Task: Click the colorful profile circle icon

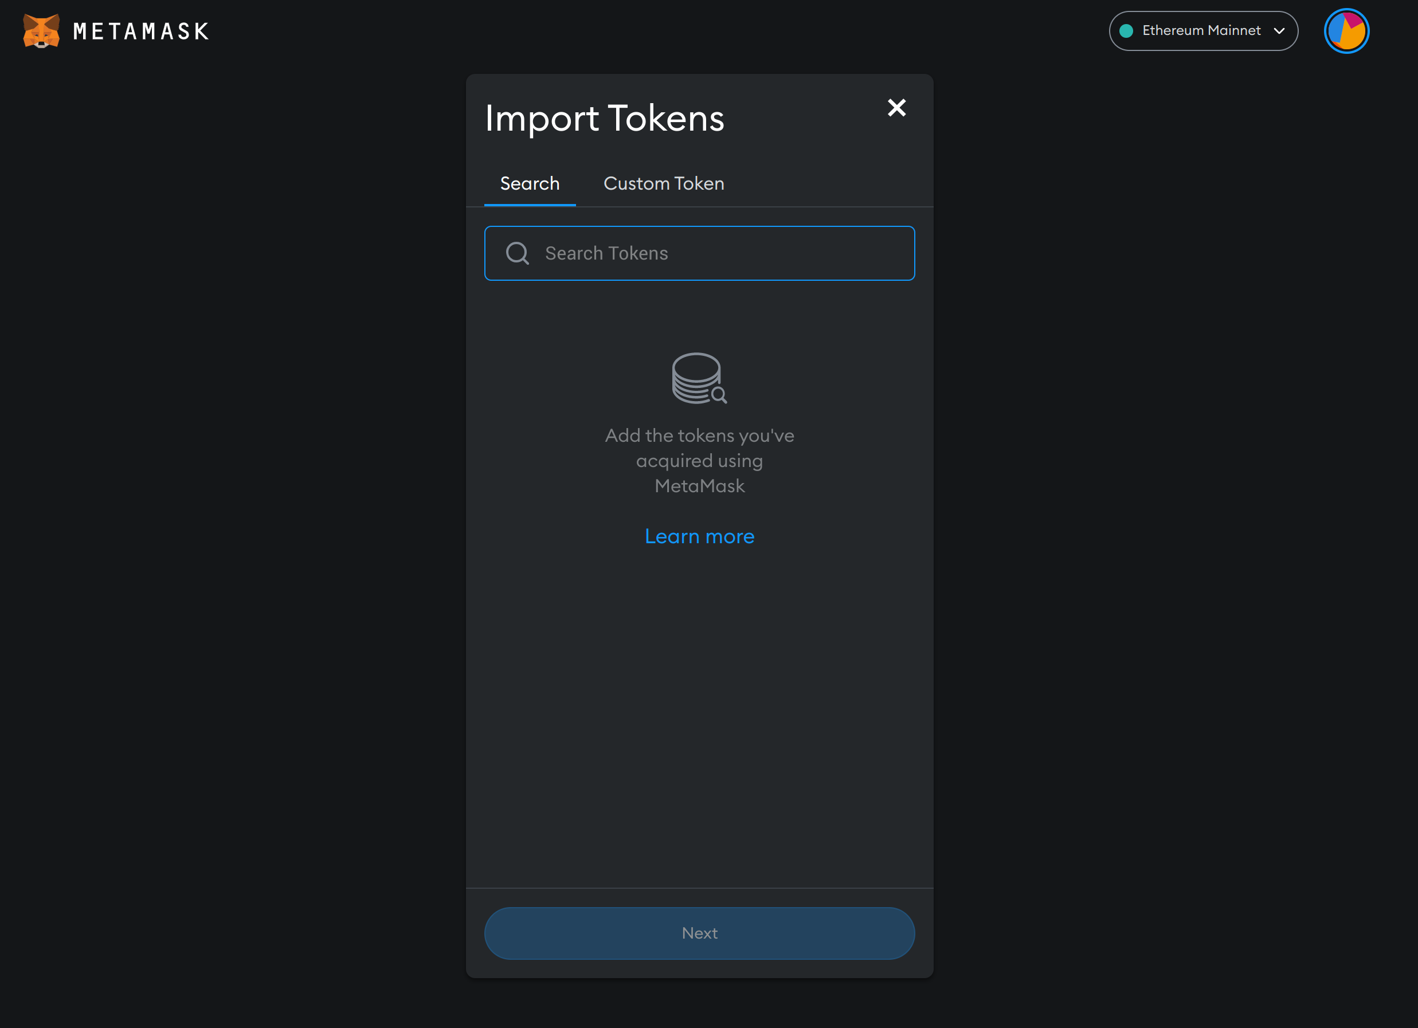Action: click(x=1346, y=30)
